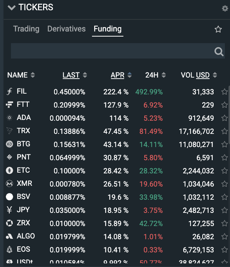Open the FTT funding ticker
The image size is (230, 267).
[23, 104]
